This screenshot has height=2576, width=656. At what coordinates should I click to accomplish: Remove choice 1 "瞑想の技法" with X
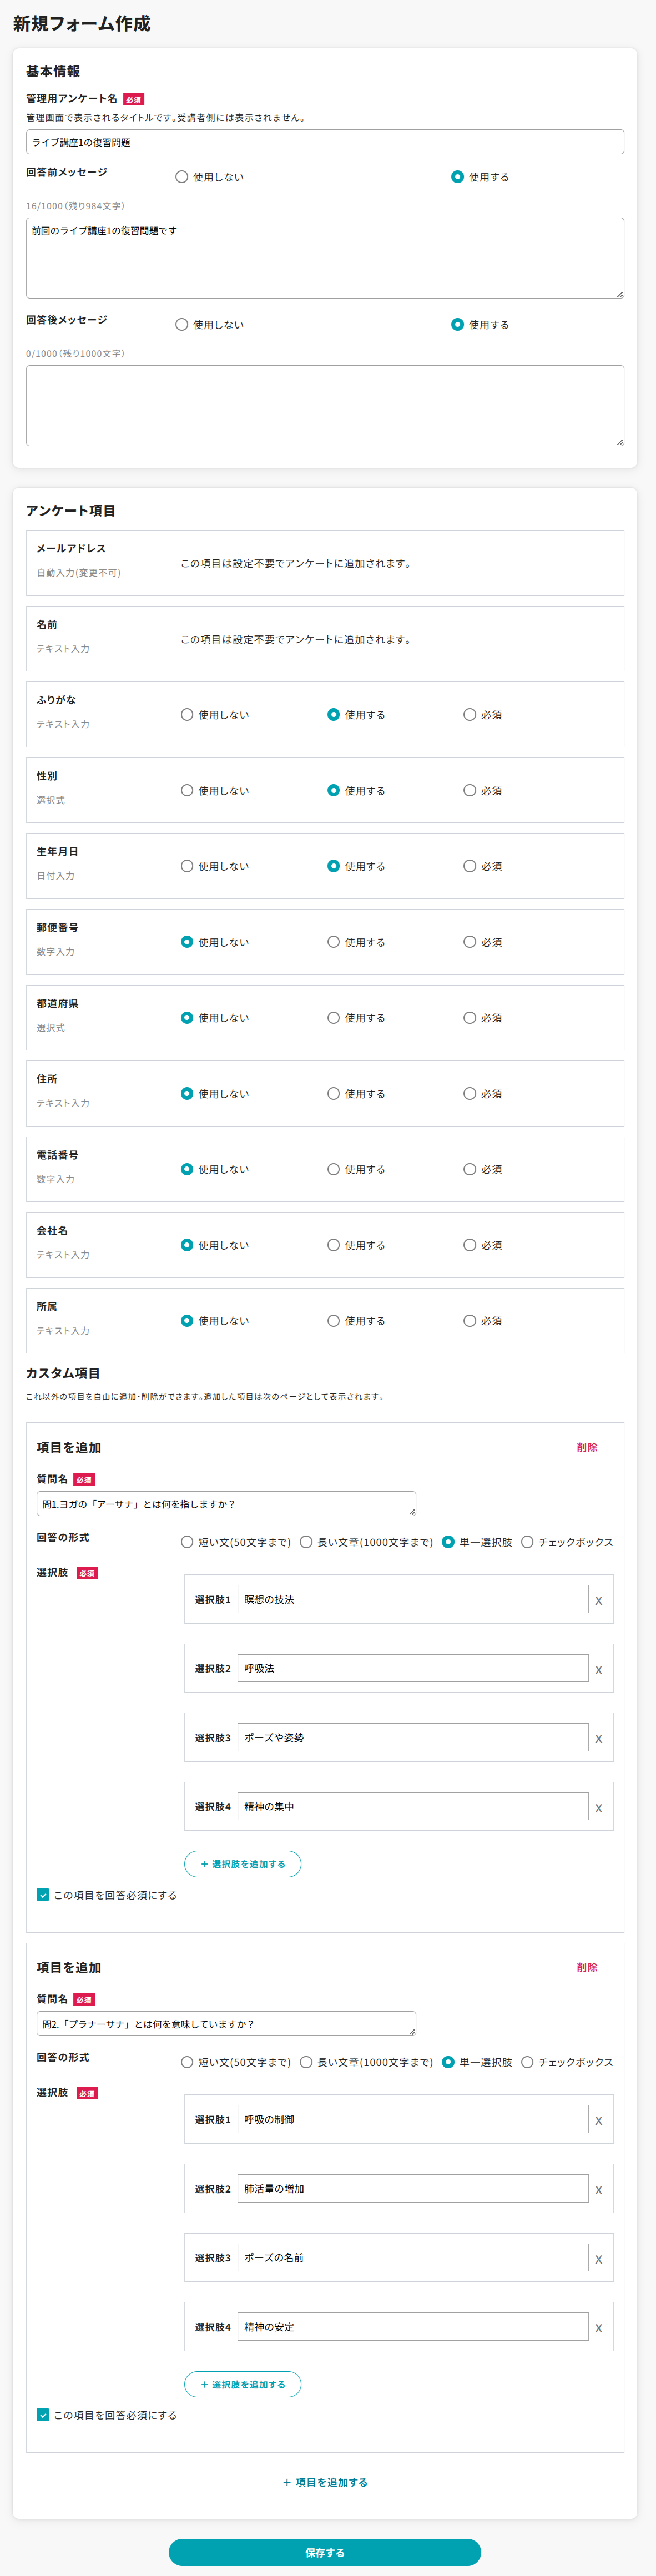pyautogui.click(x=598, y=1601)
